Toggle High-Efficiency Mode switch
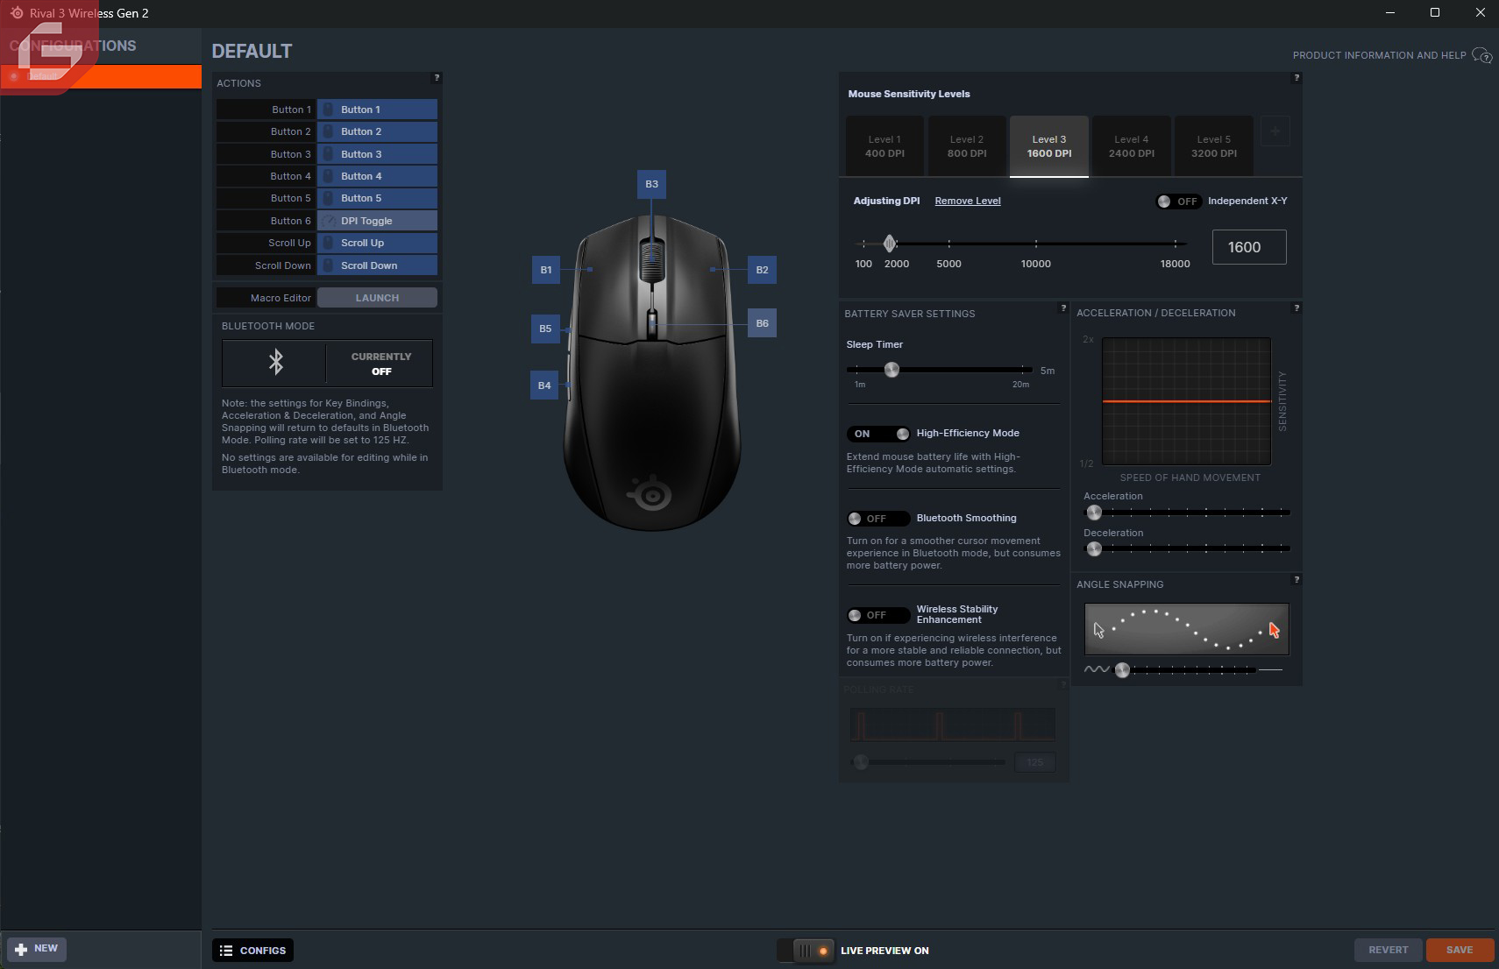Screen dimensions: 1499x969 click(x=878, y=434)
